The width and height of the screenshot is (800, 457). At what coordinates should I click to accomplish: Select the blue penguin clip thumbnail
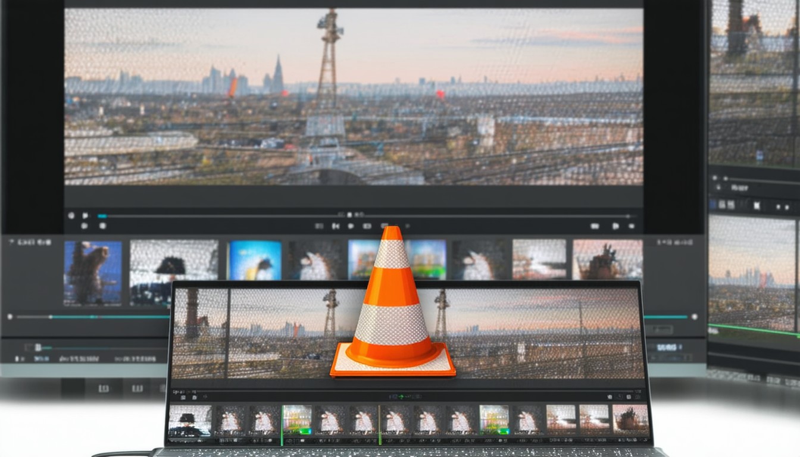pyautogui.click(x=255, y=260)
